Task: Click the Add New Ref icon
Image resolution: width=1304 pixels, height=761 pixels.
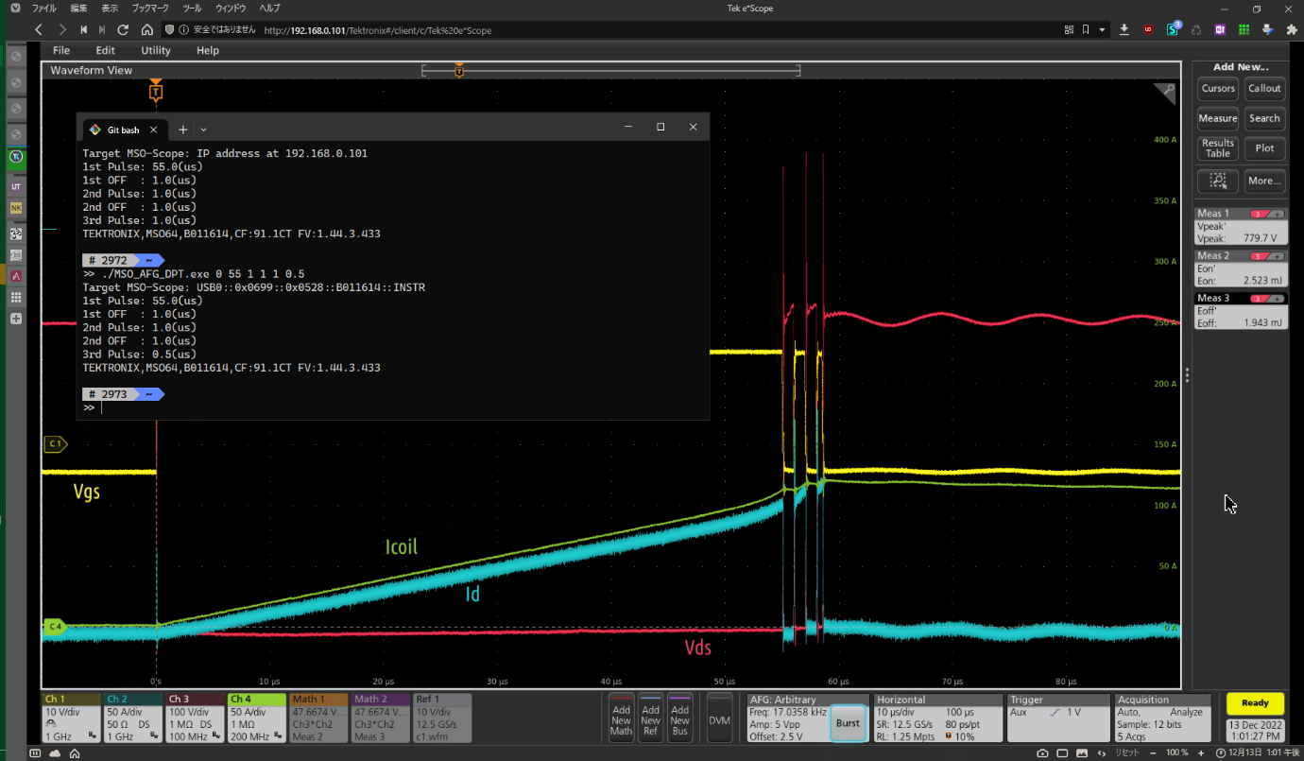Action: click(x=650, y=719)
